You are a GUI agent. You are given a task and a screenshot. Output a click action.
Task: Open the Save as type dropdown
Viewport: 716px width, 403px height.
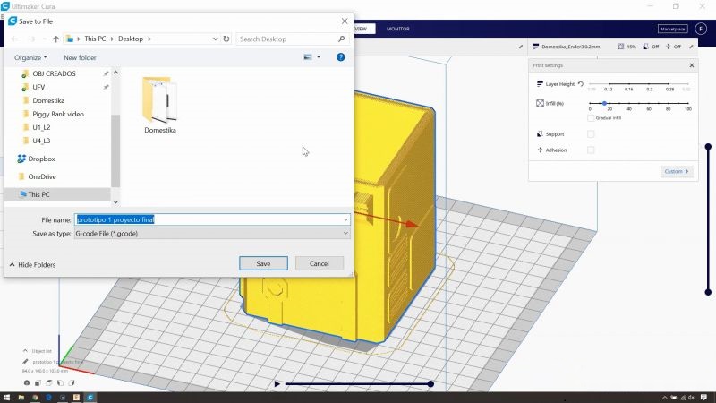click(x=212, y=233)
